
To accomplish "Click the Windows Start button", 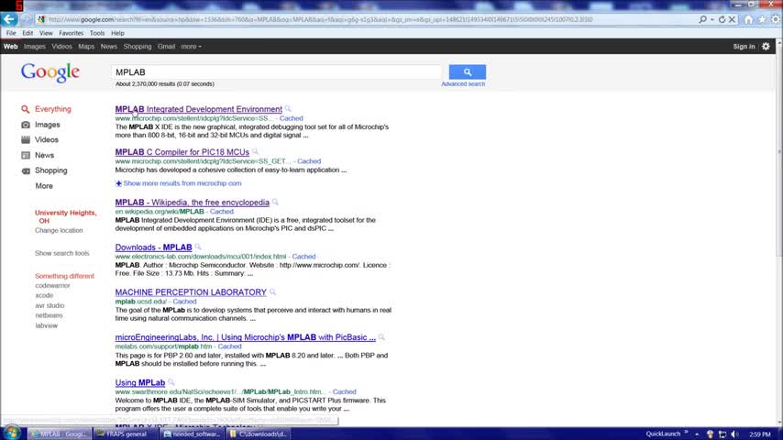I will (x=11, y=433).
